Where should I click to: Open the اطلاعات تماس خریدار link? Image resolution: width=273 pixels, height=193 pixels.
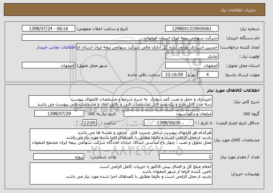tap(56, 47)
